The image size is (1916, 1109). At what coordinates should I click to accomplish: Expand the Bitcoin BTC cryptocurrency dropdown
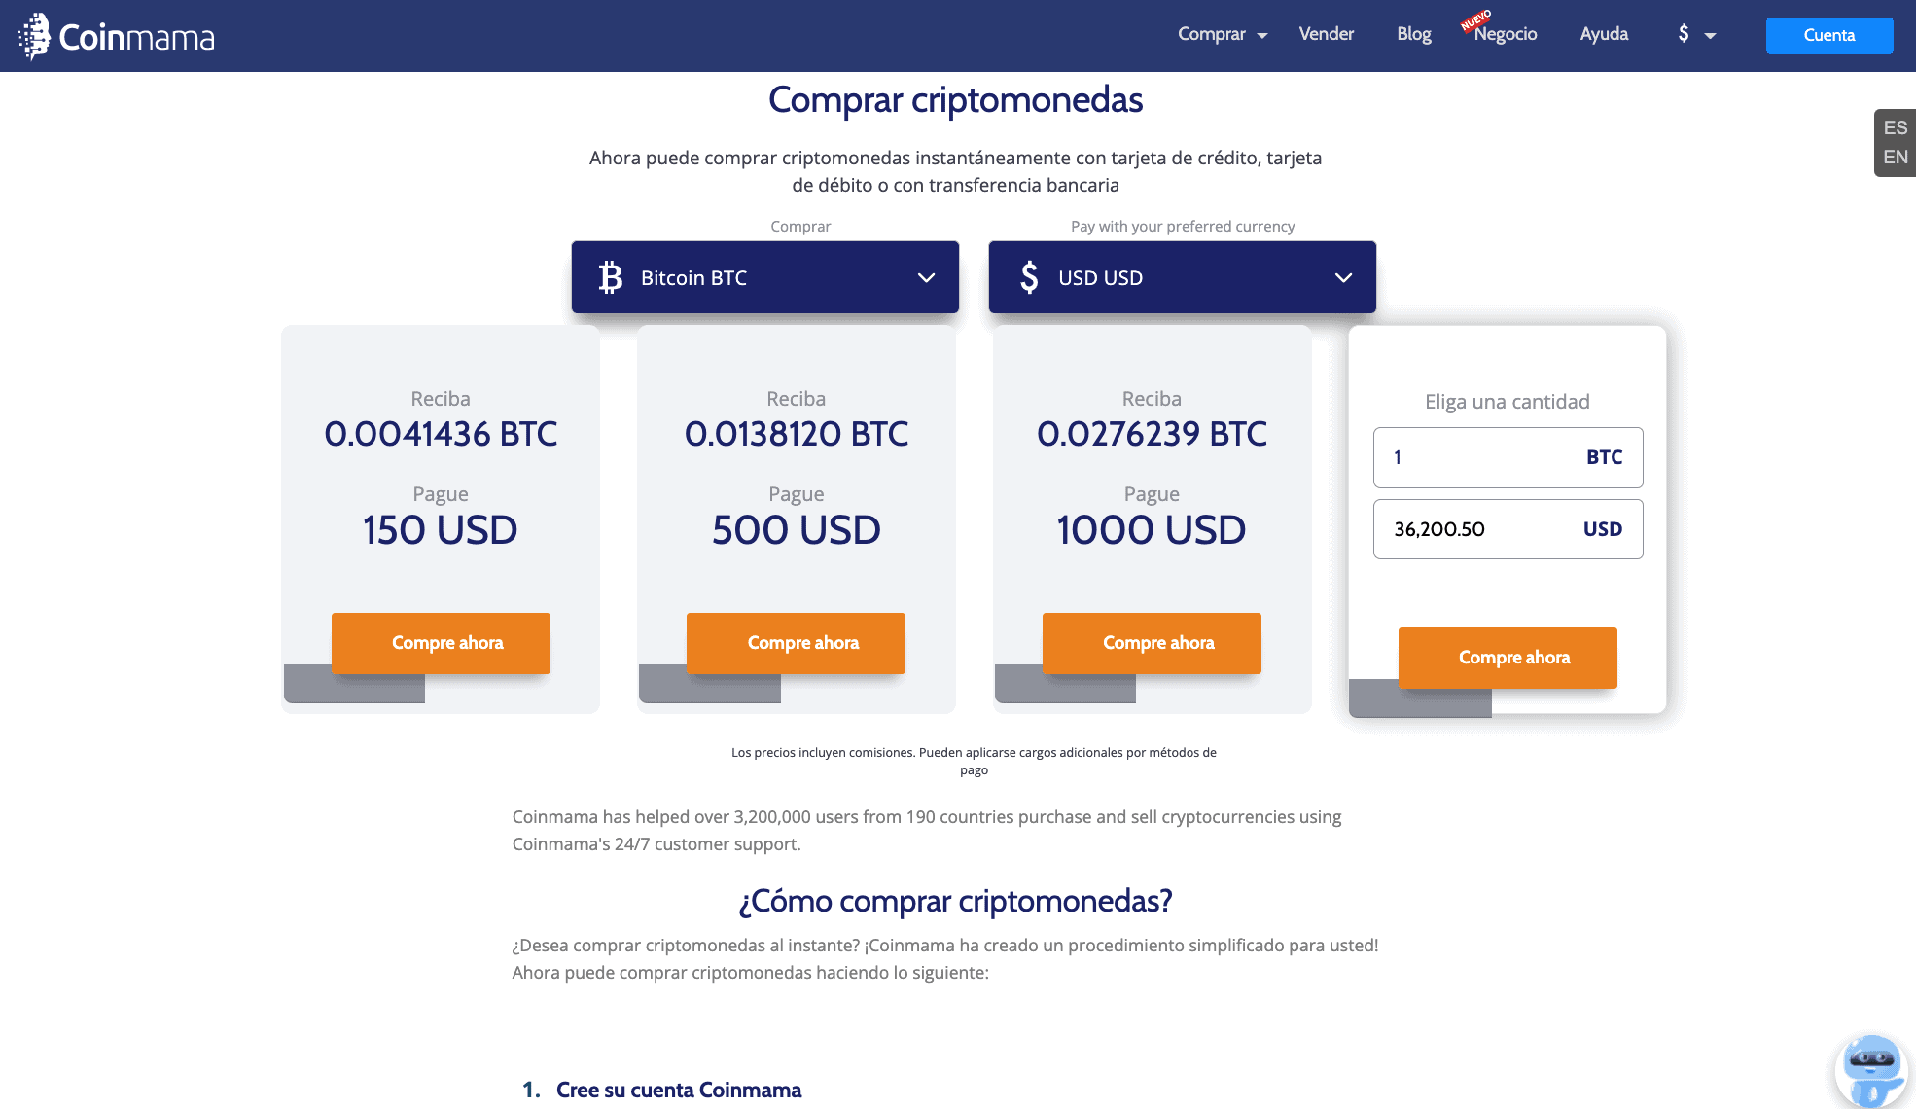tap(764, 277)
